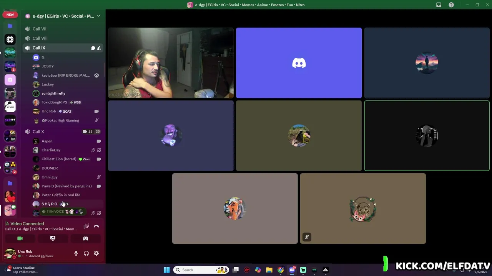Click user Pooka: High Gaming
492x276 pixels.
coord(67,120)
